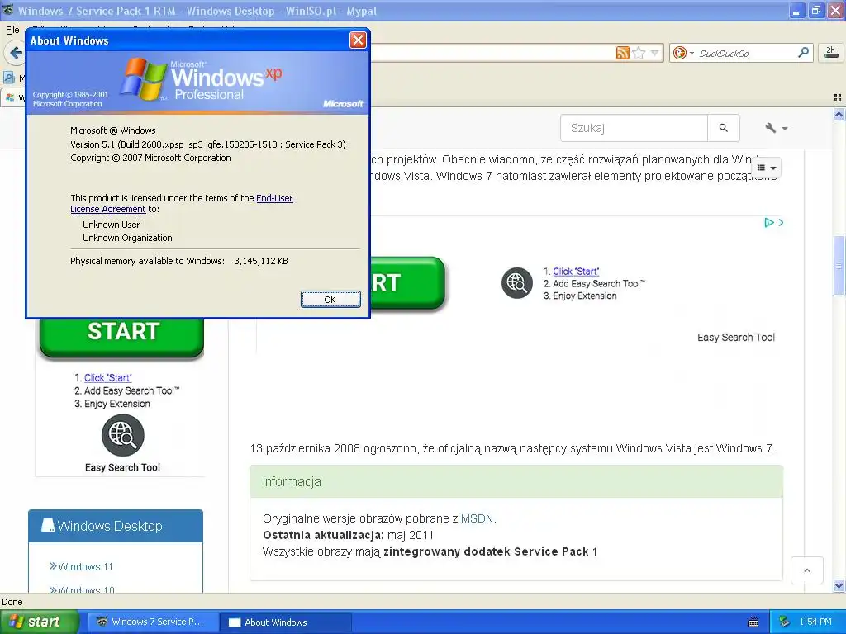Click the globe search icon in banner ad

[x=517, y=282]
